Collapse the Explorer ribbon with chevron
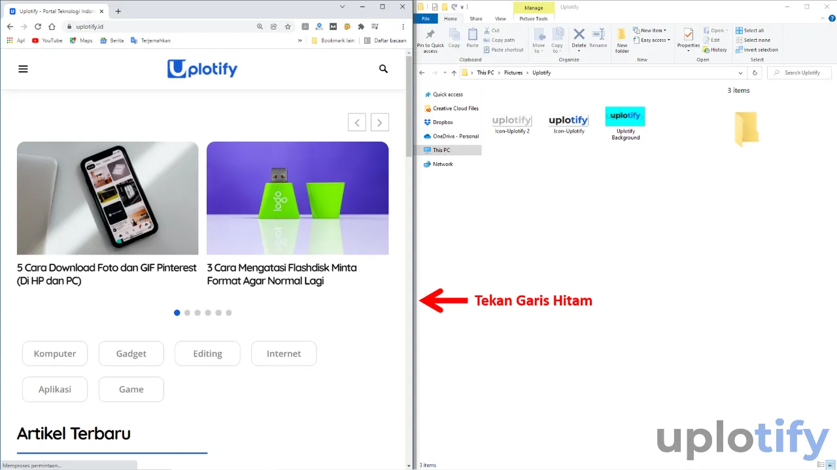This screenshot has height=470, width=837. 821,18
